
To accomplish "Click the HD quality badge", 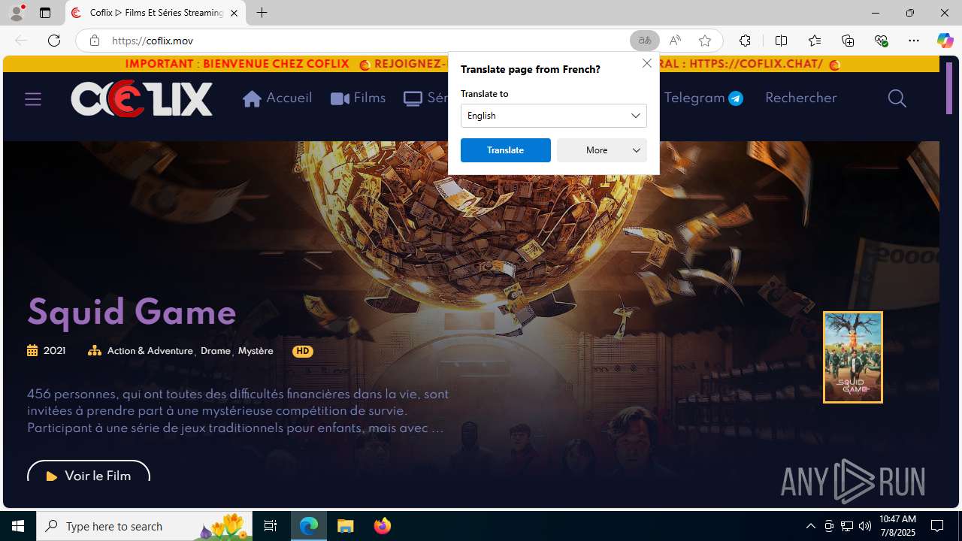I will (x=303, y=351).
